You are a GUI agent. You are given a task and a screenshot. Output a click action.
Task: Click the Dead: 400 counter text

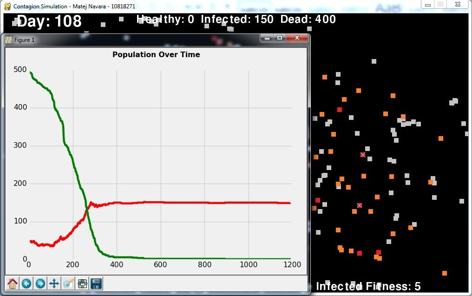coord(308,19)
